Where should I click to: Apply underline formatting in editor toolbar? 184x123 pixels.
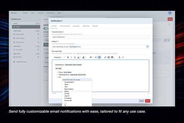[x=75, y=57]
